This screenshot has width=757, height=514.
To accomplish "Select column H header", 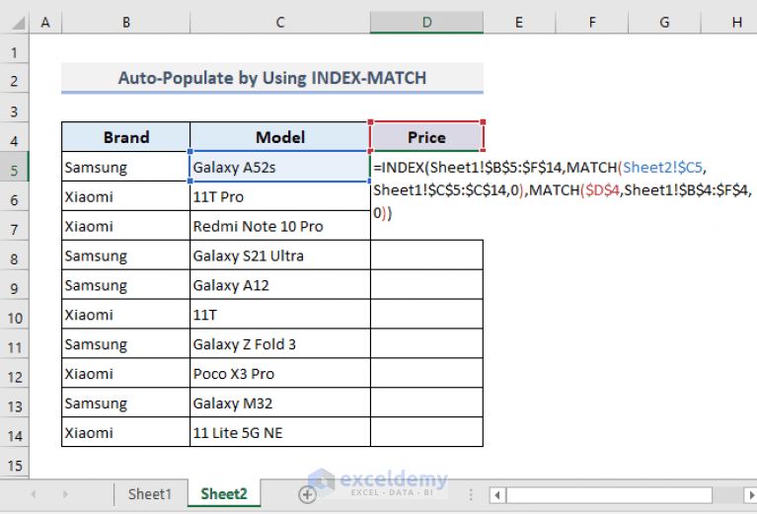I will pyautogui.click(x=729, y=23).
